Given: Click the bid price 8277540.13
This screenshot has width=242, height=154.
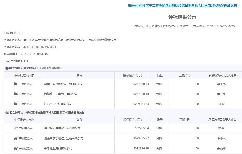Looking at the screenshot, I should click(x=141, y=84).
